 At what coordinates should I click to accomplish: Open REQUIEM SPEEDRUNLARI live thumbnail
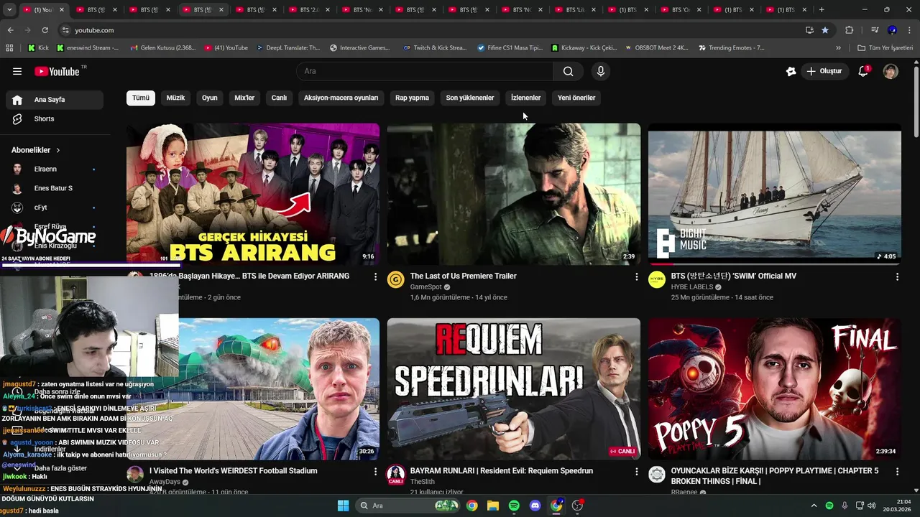tap(513, 389)
